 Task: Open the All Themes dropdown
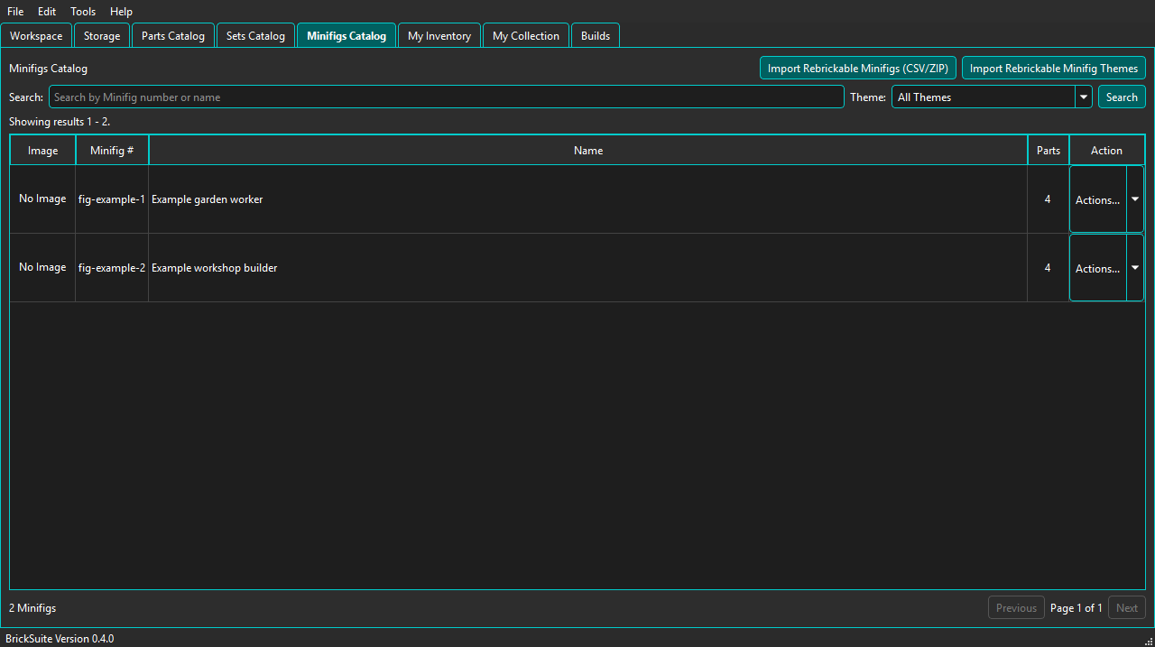click(992, 97)
